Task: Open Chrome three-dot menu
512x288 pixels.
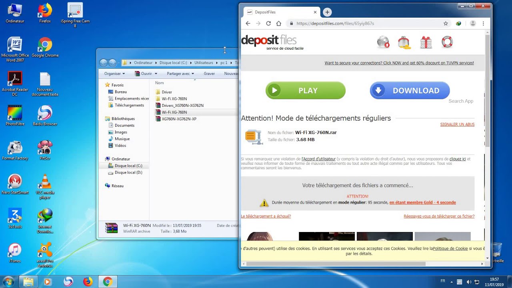Action: (483, 24)
